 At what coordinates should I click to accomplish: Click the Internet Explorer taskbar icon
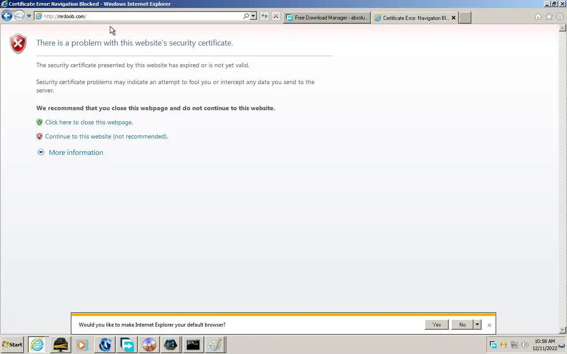tap(37, 344)
